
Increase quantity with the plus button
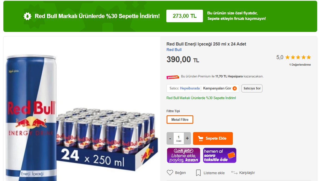[x=187, y=138]
